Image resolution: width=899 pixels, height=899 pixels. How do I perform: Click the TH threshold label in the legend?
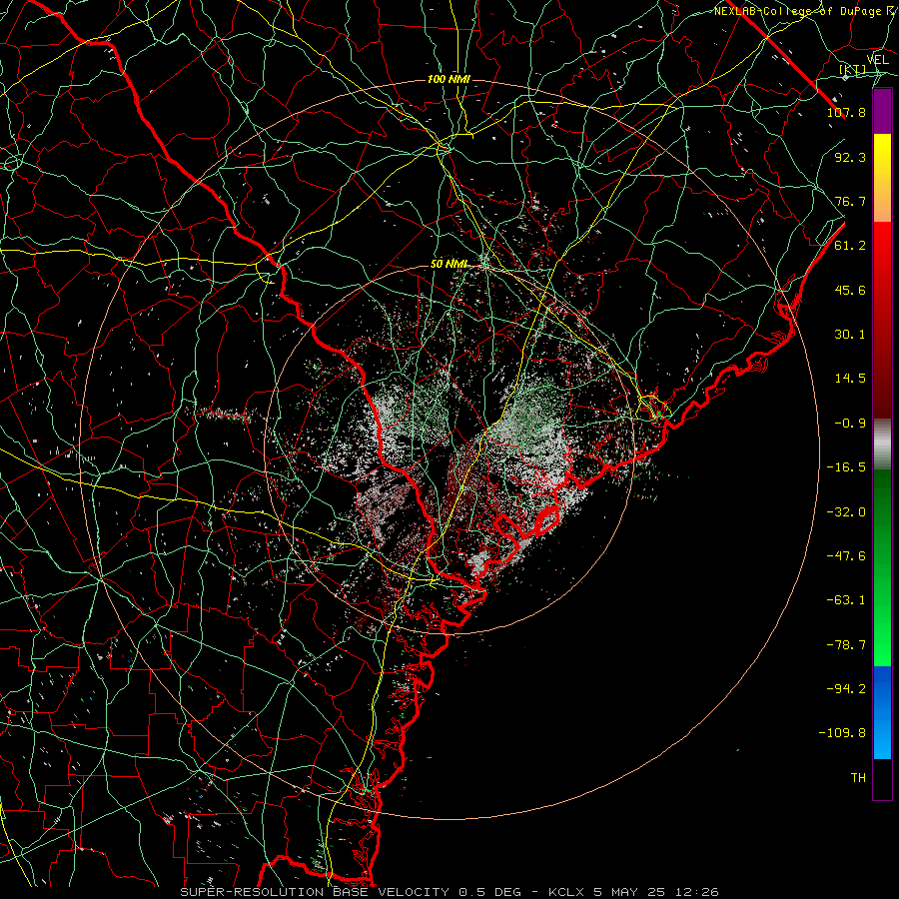(858, 778)
